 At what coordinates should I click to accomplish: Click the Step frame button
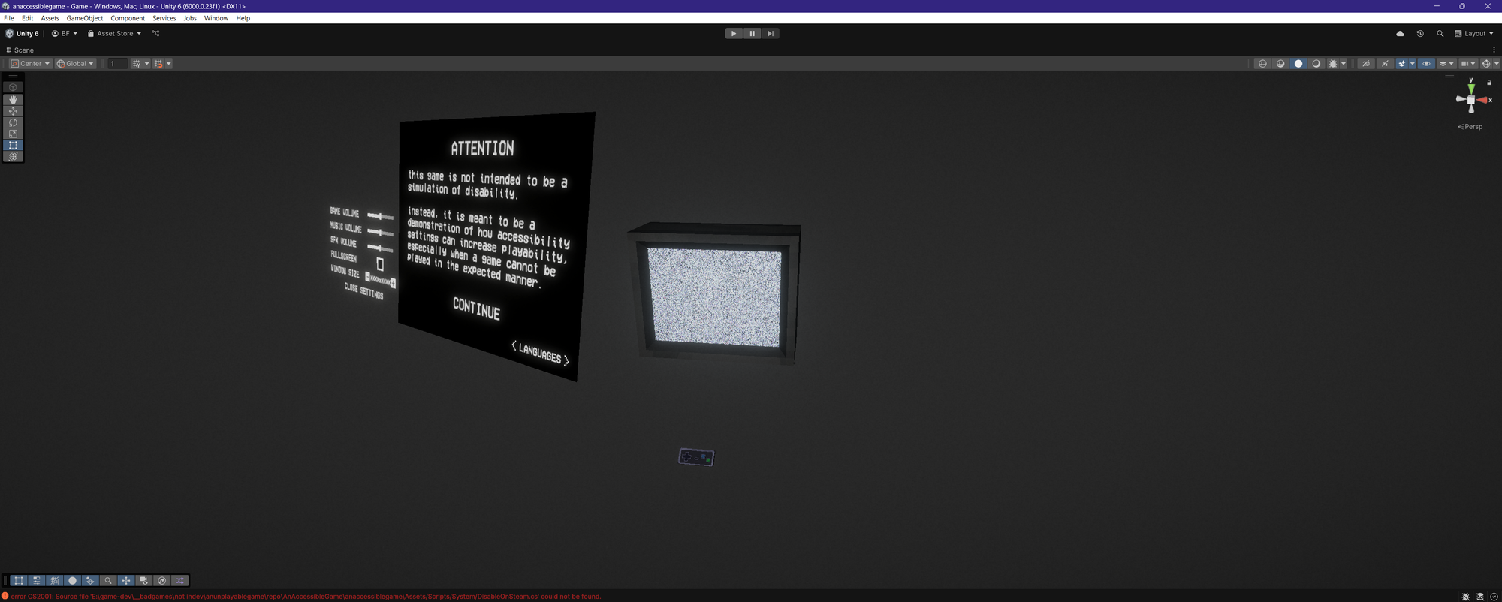pyautogui.click(x=771, y=33)
